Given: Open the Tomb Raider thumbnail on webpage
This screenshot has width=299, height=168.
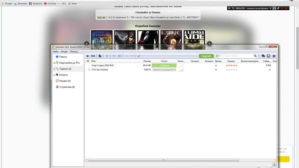Looking at the screenshot, I should click(194, 38).
